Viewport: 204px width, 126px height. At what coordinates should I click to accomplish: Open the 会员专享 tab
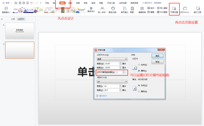pyautogui.click(x=123, y=3)
